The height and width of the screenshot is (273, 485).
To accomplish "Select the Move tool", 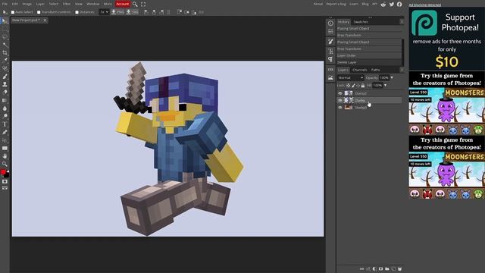I will click(5, 20).
